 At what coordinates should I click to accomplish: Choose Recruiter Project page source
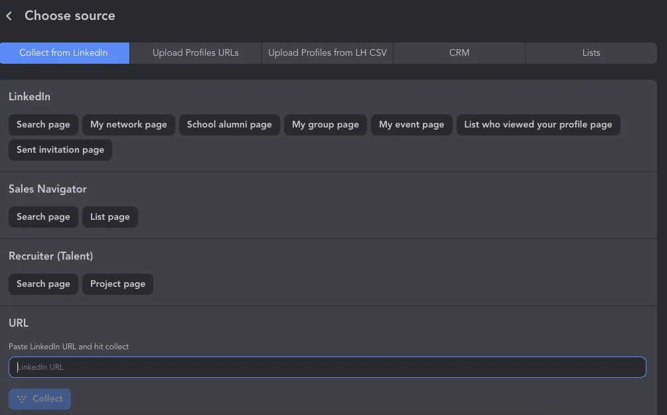pyautogui.click(x=118, y=284)
